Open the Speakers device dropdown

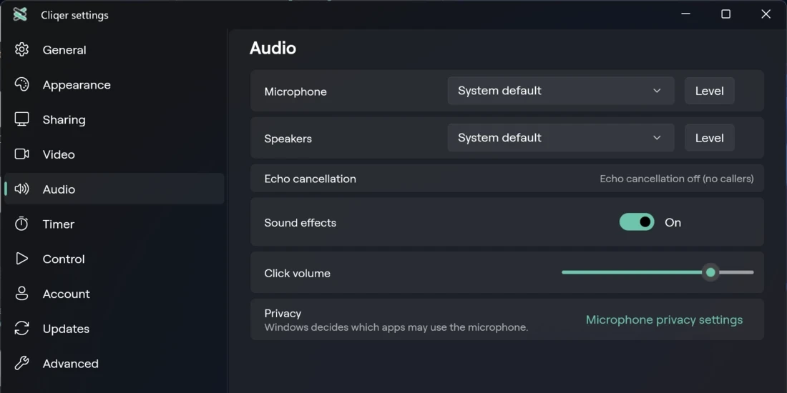click(x=561, y=138)
